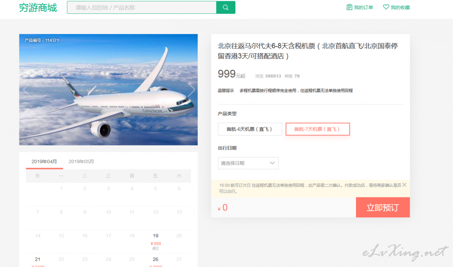Show next image with right arrow
The height and width of the screenshot is (267, 453).
pos(191,90)
